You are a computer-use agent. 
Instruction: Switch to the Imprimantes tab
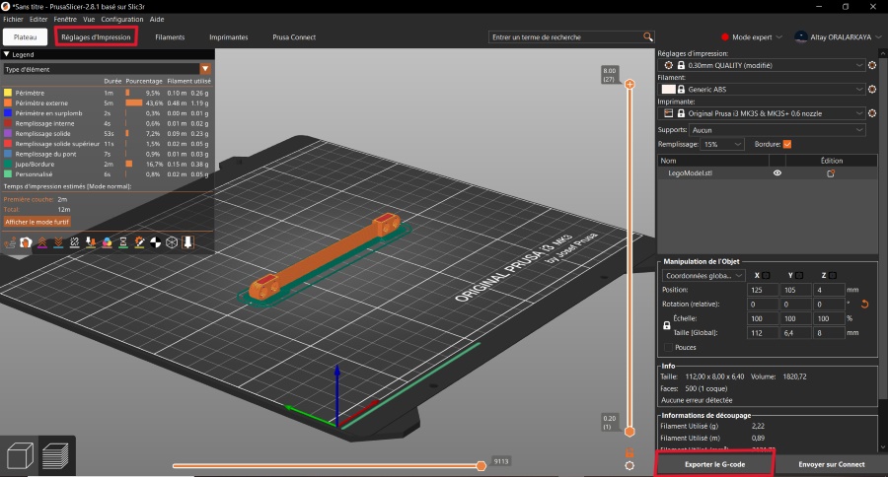229,36
